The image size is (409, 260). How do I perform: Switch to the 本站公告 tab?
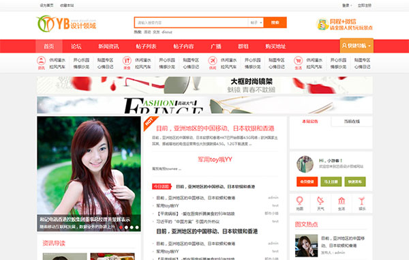310,121
